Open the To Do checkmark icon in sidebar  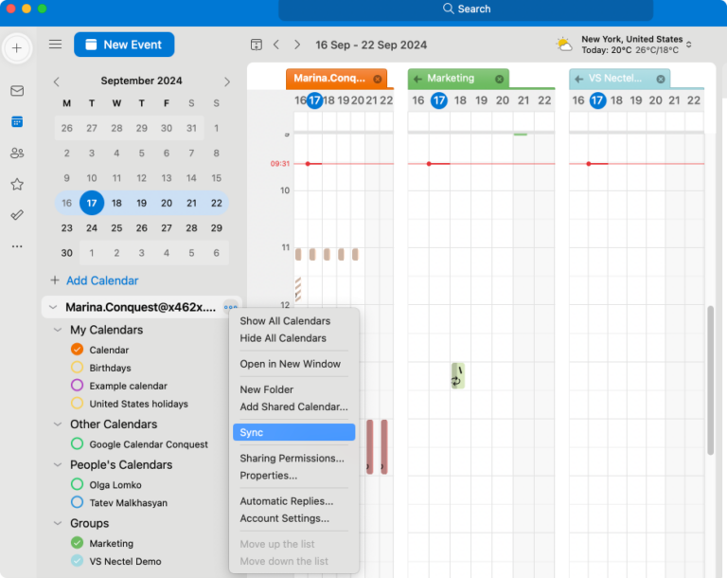pyautogui.click(x=17, y=215)
